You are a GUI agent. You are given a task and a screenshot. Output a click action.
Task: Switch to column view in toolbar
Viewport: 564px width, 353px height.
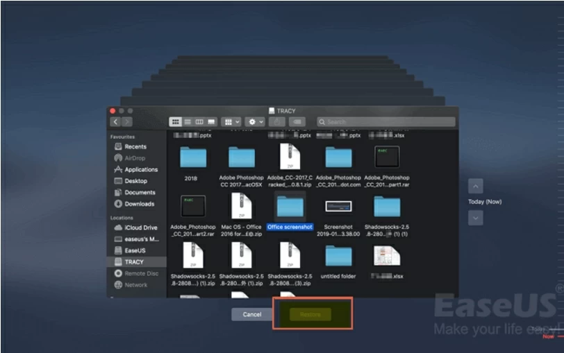point(199,122)
